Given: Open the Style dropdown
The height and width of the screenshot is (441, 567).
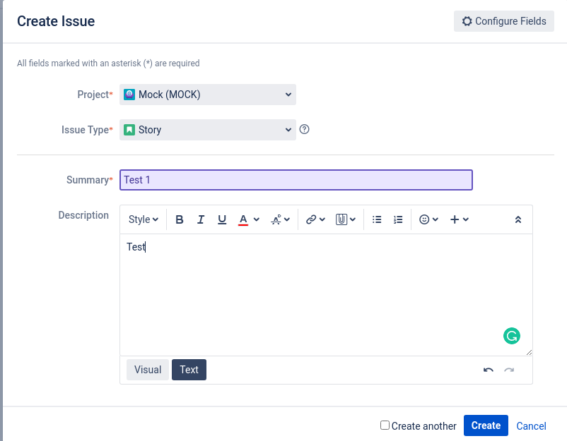Looking at the screenshot, I should point(144,219).
